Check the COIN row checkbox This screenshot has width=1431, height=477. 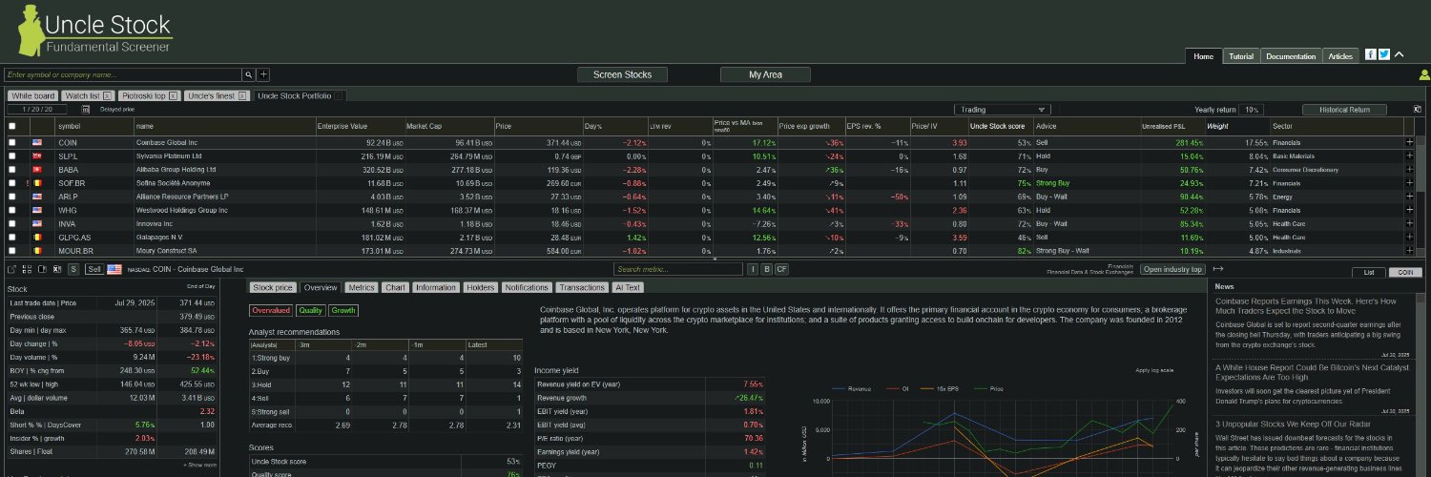12,142
